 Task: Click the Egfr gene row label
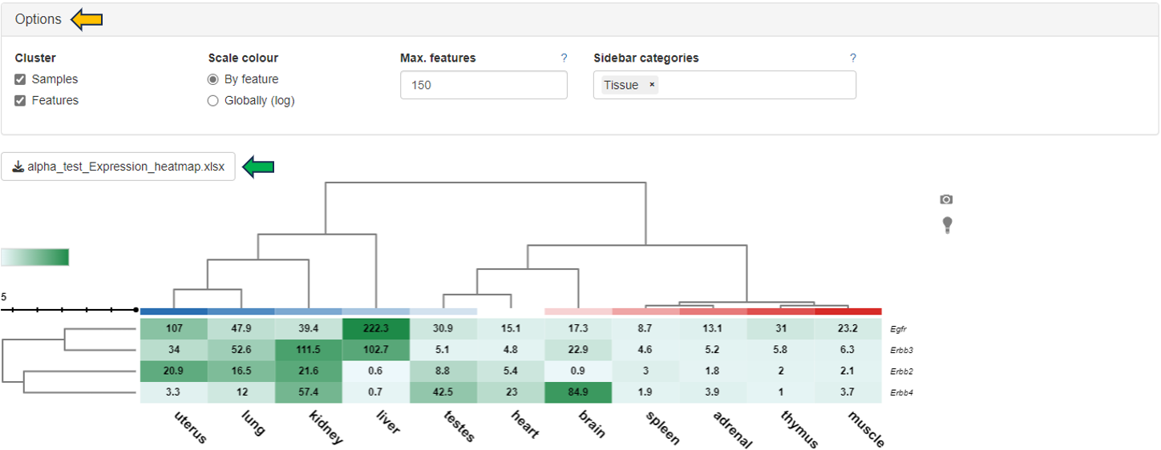(x=900, y=328)
